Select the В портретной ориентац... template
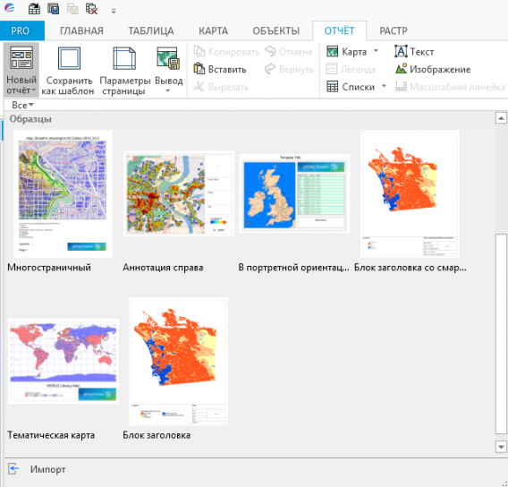The height and width of the screenshot is (487, 508). pos(294,193)
